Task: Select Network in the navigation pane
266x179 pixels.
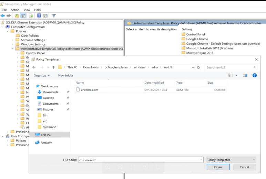Action: tap(47, 142)
